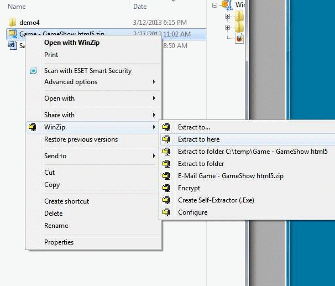Select Scan with ESET Smart Security
This screenshot has width=335, height=286.
coord(88,71)
